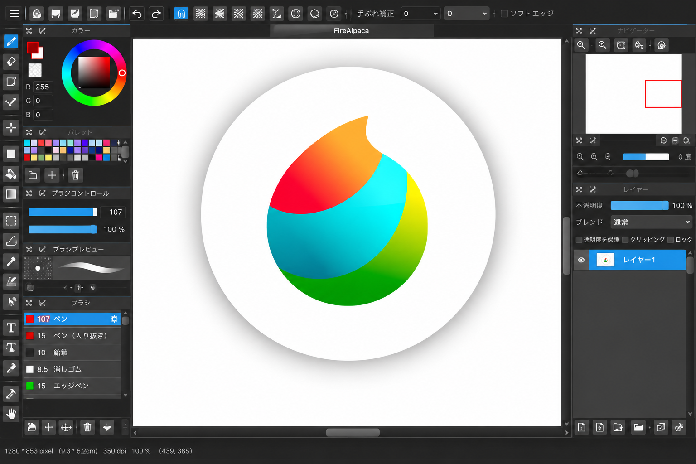Image resolution: width=696 pixels, height=464 pixels.
Task: Enable the ソフトエッジ checkbox
Action: pos(504,14)
